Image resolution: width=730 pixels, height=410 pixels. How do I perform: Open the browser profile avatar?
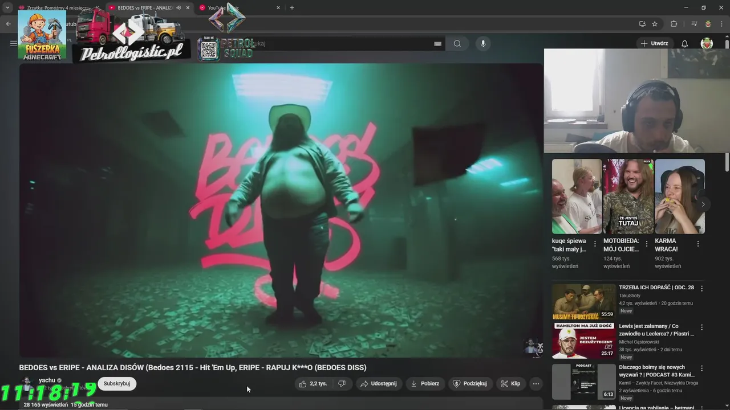(708, 24)
